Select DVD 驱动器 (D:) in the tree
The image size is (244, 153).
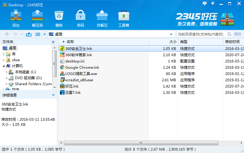28,78
